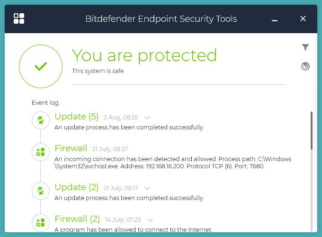
Task: Expand the Update (5) event chevron
Action: 147,118
